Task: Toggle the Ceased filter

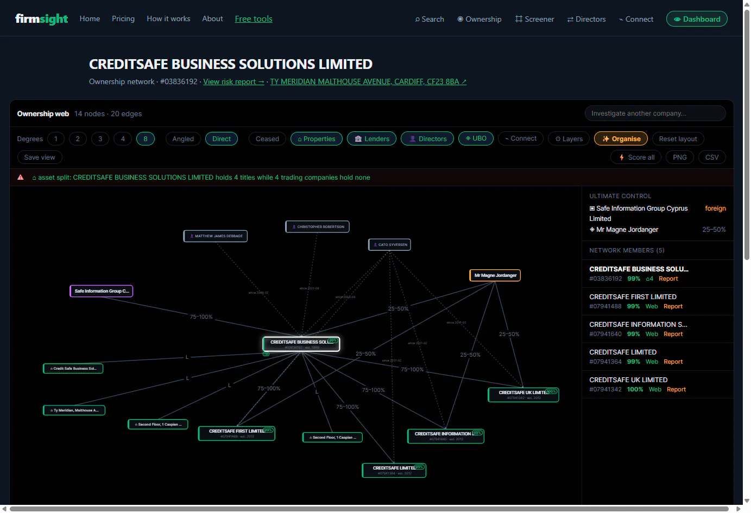Action: click(267, 139)
